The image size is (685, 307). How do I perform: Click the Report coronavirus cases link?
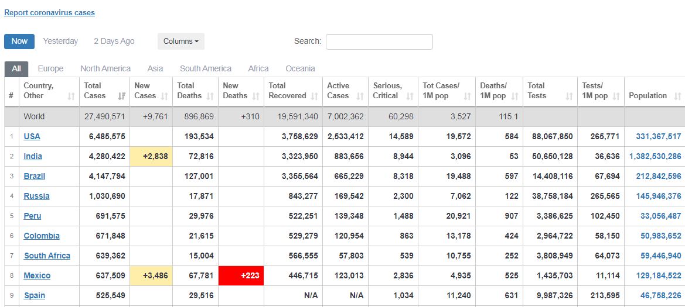(x=49, y=12)
